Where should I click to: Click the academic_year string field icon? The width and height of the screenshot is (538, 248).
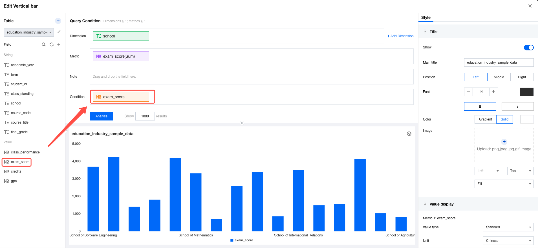(6, 65)
